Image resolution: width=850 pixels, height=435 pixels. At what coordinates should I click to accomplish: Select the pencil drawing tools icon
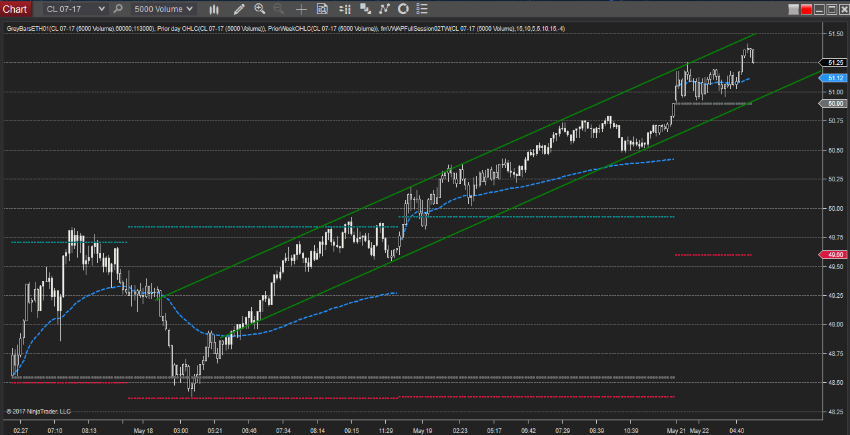[239, 9]
